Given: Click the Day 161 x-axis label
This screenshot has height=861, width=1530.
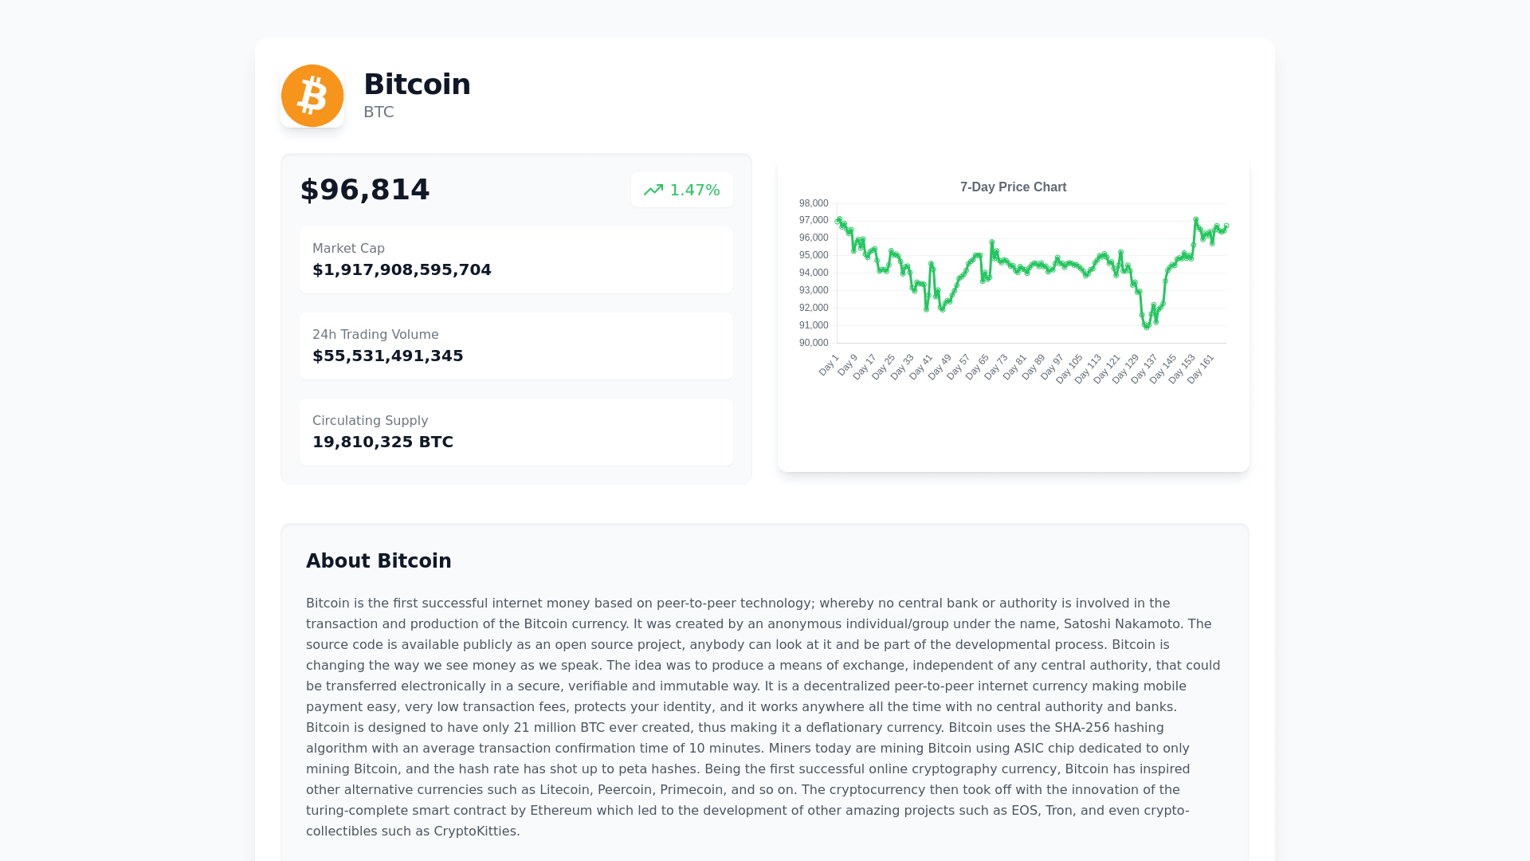Looking at the screenshot, I should pos(1201,369).
